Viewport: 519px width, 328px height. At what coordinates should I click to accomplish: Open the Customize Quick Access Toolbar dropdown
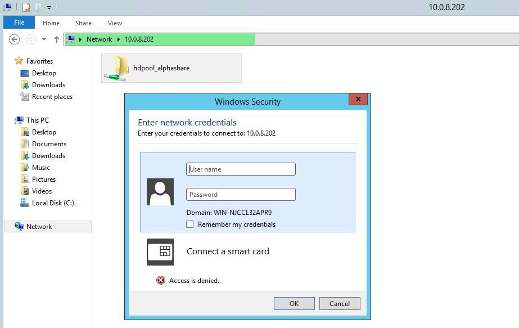(49, 7)
